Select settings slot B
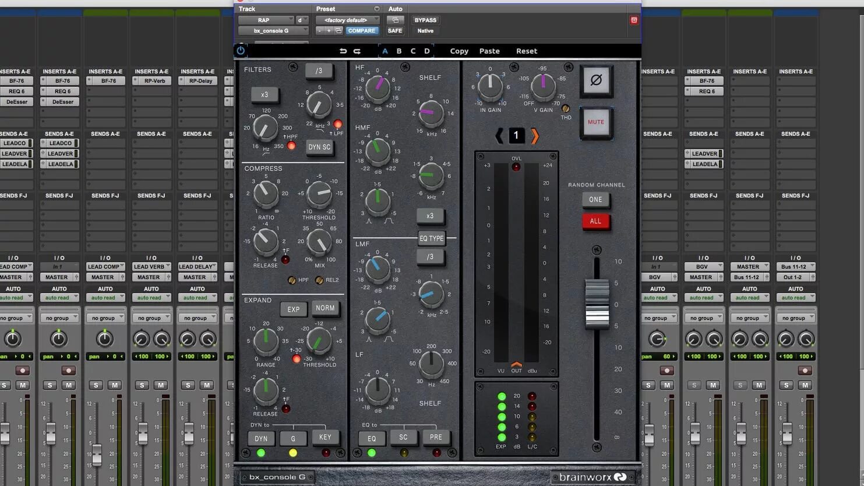Screen dimensions: 864x486 (399, 51)
